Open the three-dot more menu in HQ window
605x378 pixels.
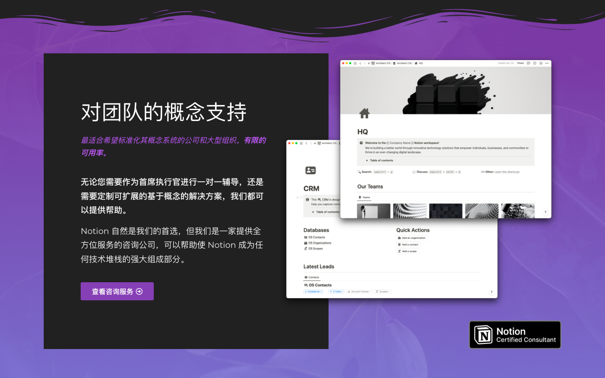coord(547,63)
